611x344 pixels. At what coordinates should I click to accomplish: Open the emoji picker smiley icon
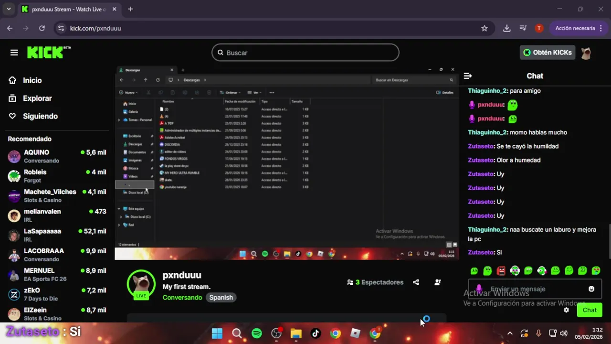[x=591, y=289]
